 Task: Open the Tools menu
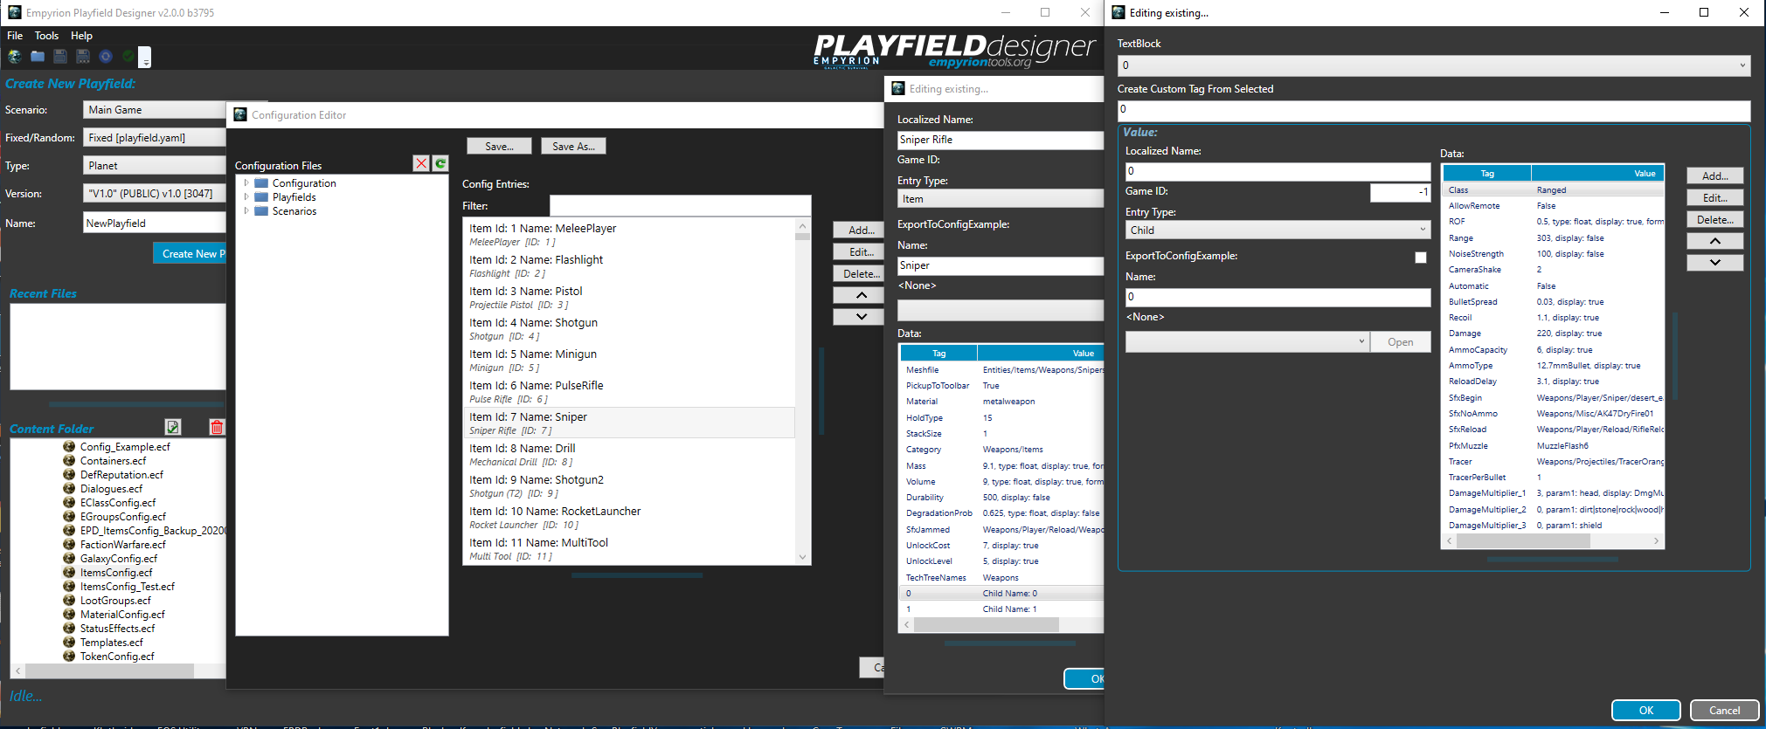click(x=46, y=36)
